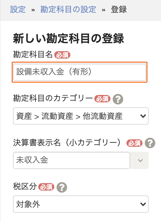
Task: Click the 税区分 label
Action: [x=25, y=187]
